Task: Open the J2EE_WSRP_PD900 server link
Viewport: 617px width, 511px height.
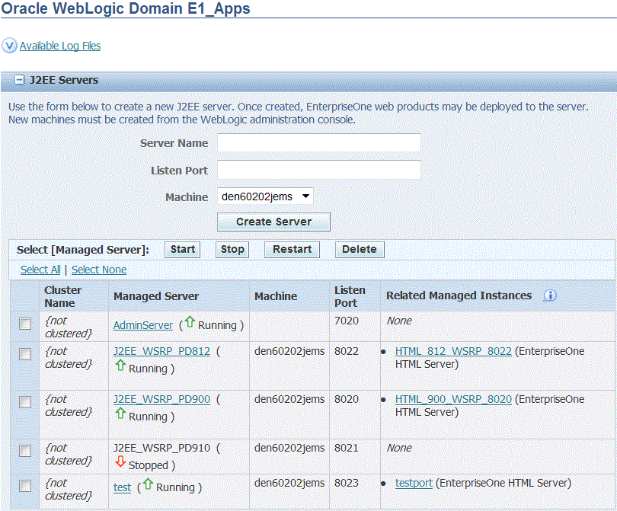Action: click(161, 399)
